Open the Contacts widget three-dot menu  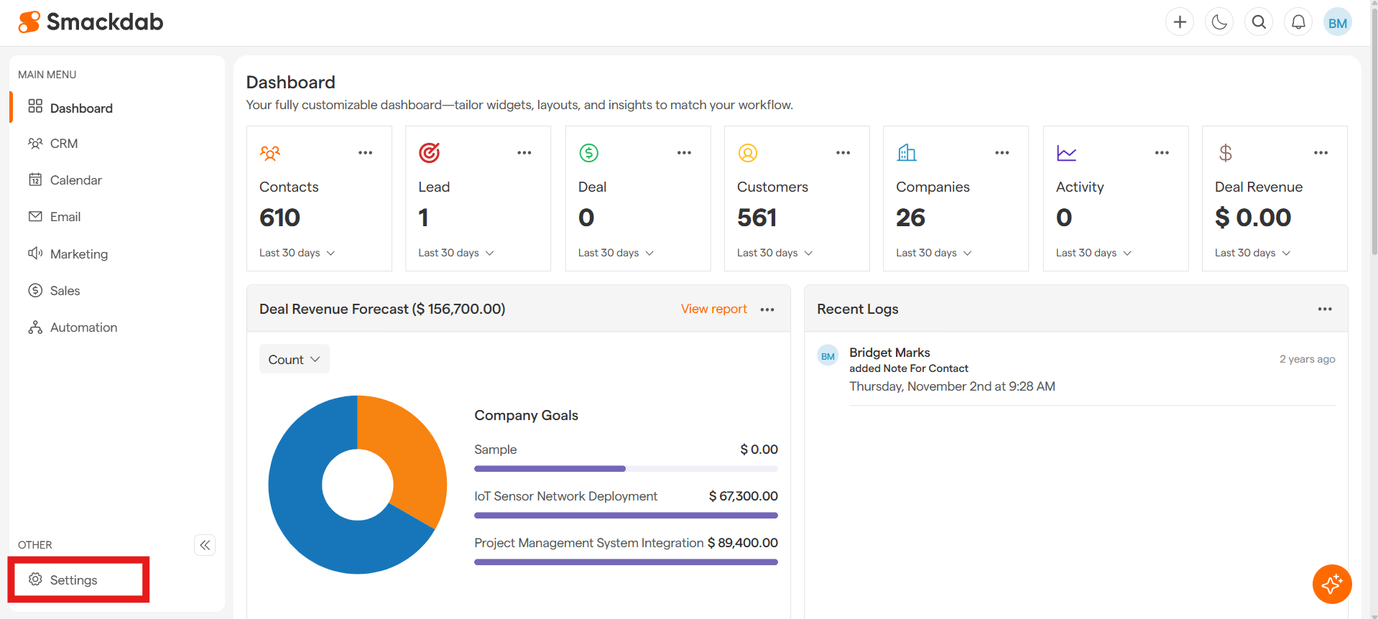click(365, 153)
